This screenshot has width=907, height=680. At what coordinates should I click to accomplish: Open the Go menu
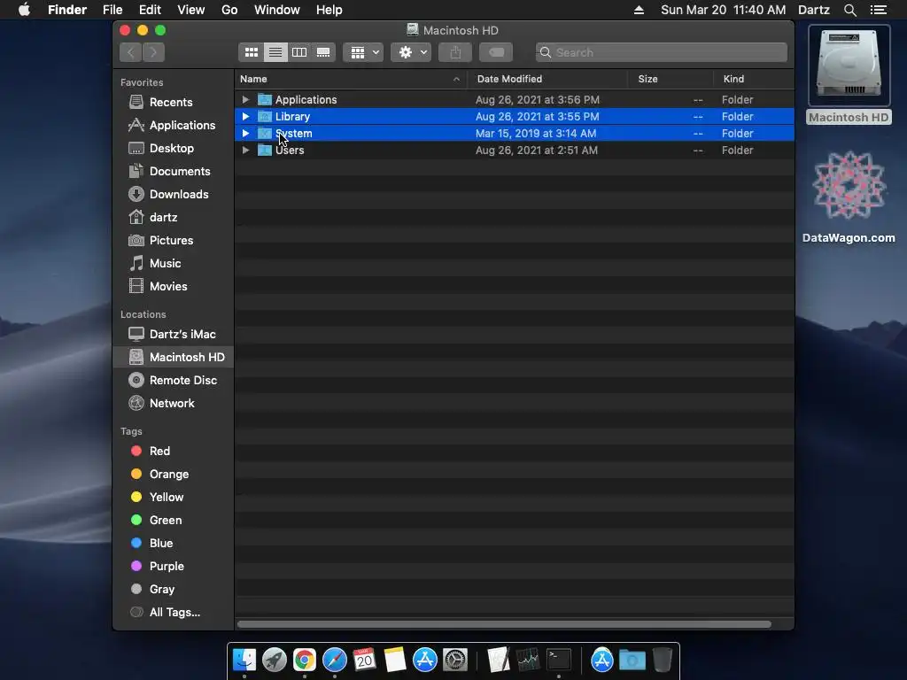(x=229, y=10)
